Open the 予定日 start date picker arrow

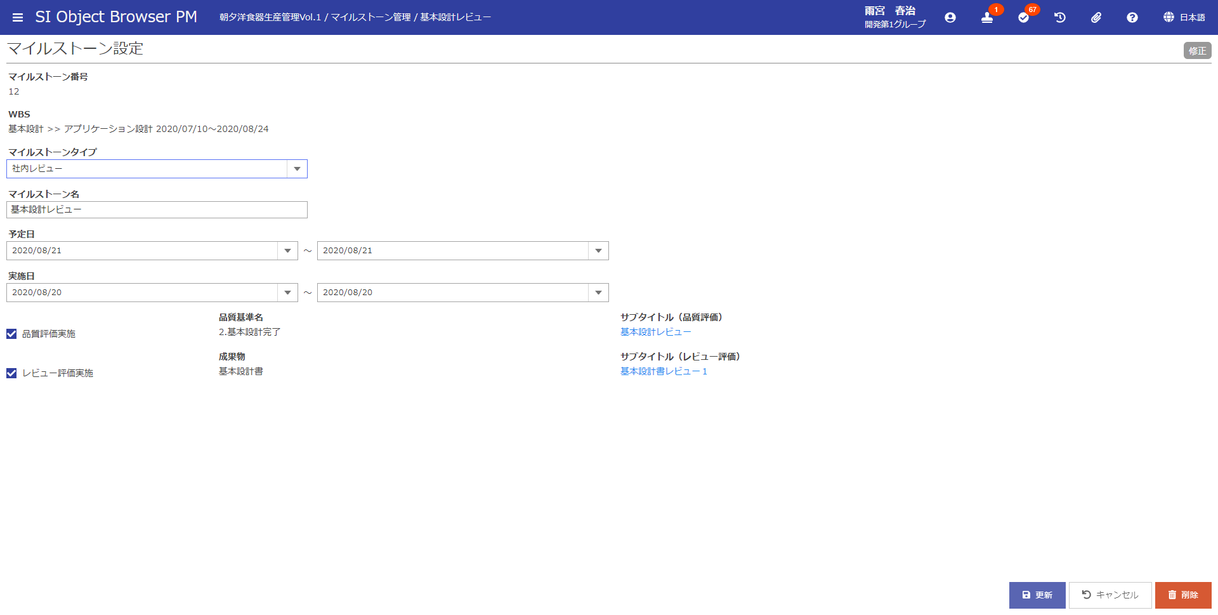click(287, 251)
